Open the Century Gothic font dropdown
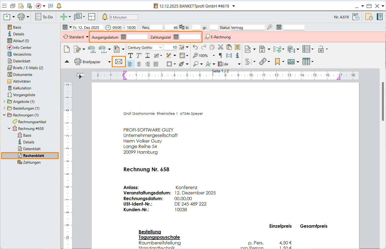Screen dimensions: 386x249 (160, 48)
